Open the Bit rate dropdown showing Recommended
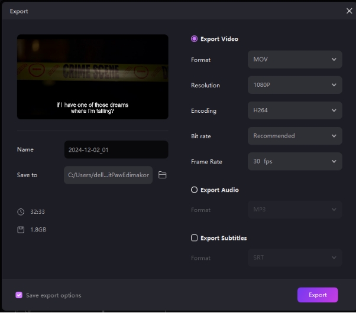The width and height of the screenshot is (356, 313). (294, 136)
